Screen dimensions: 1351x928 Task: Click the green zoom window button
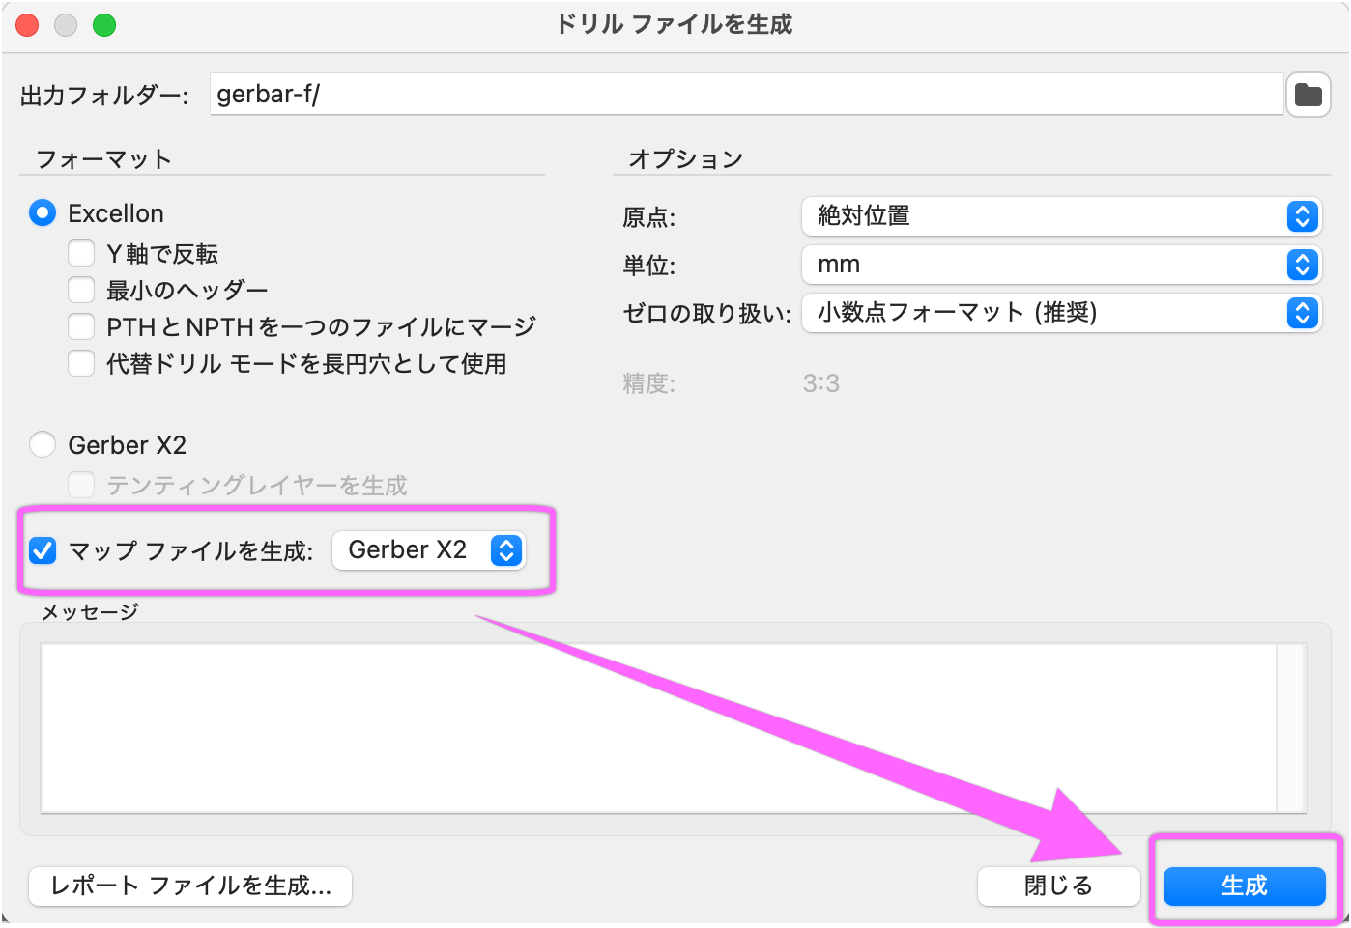104,25
